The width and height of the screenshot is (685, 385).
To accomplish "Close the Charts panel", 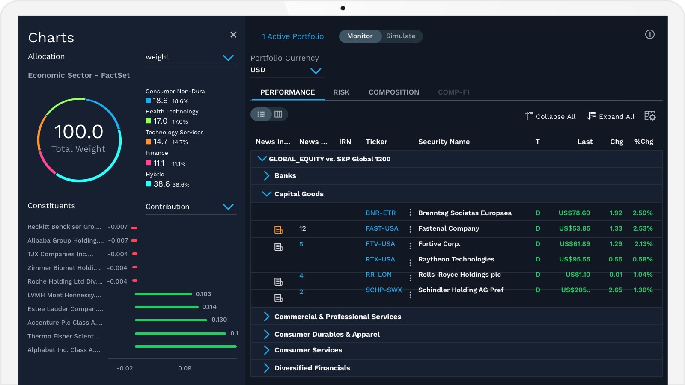I will [x=233, y=35].
